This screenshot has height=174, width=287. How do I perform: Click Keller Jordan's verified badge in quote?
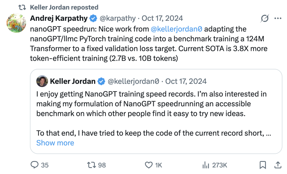coord(101,81)
